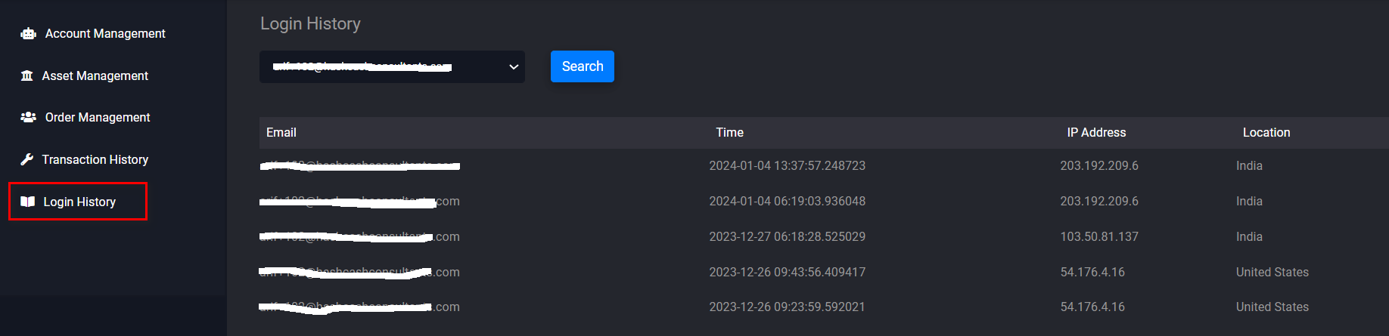Click the Asset Management bank icon
This screenshot has height=336, width=1389.
point(27,76)
